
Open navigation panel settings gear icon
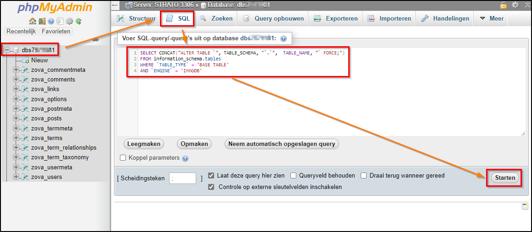tap(69, 21)
